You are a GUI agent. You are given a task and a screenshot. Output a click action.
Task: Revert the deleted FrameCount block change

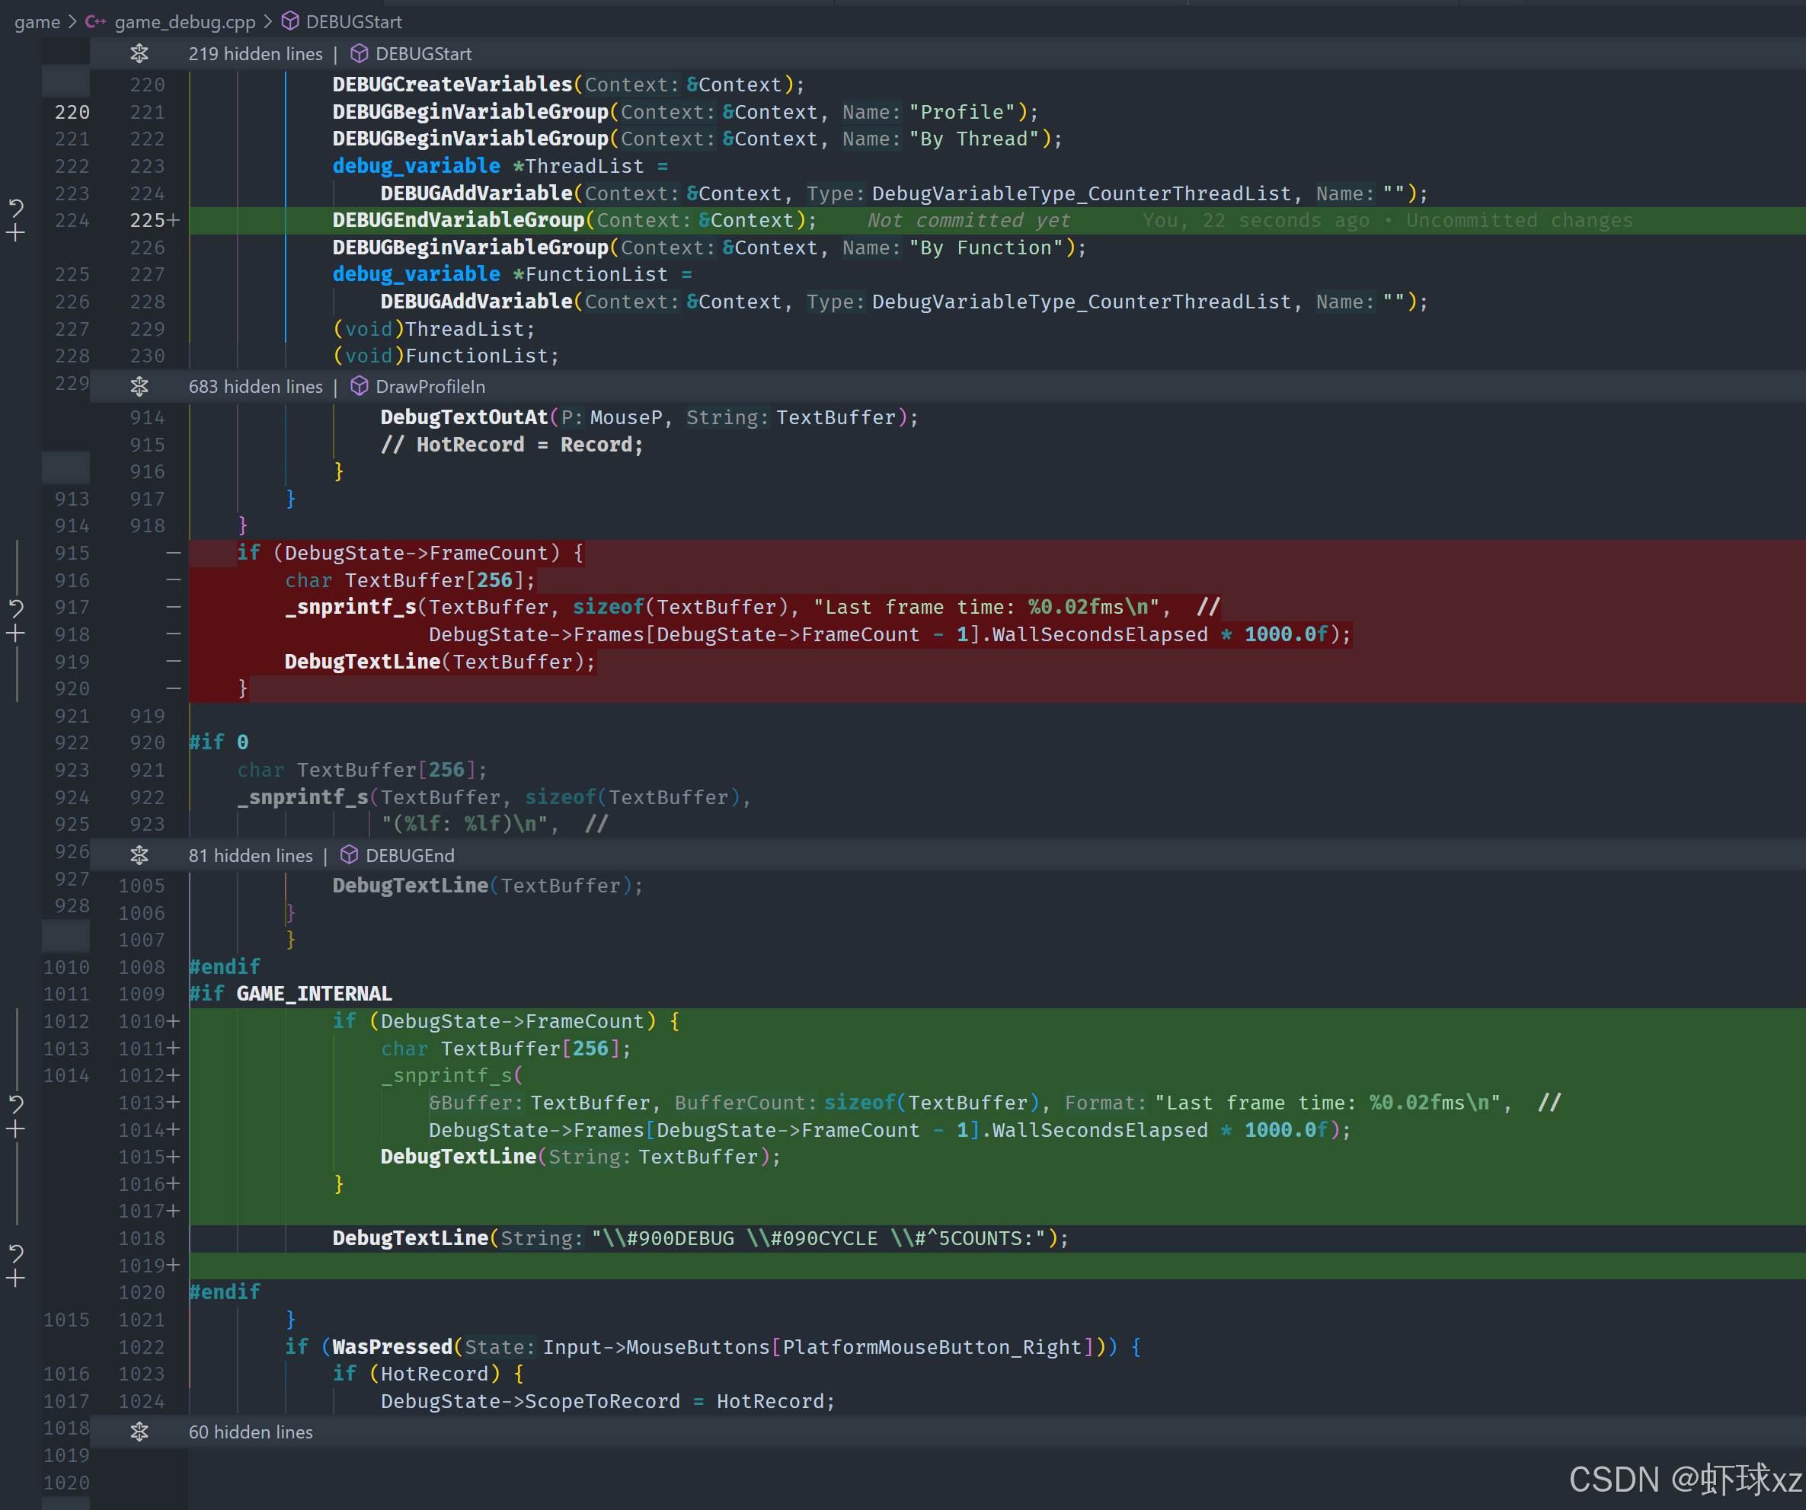(x=15, y=608)
